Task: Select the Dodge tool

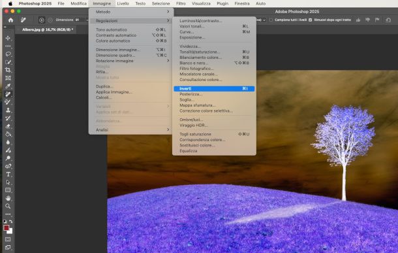Action: pos(8,158)
